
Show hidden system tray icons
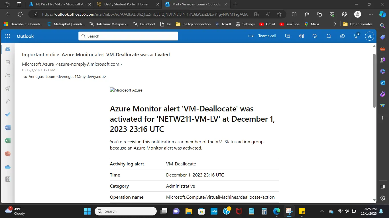pos(322,211)
